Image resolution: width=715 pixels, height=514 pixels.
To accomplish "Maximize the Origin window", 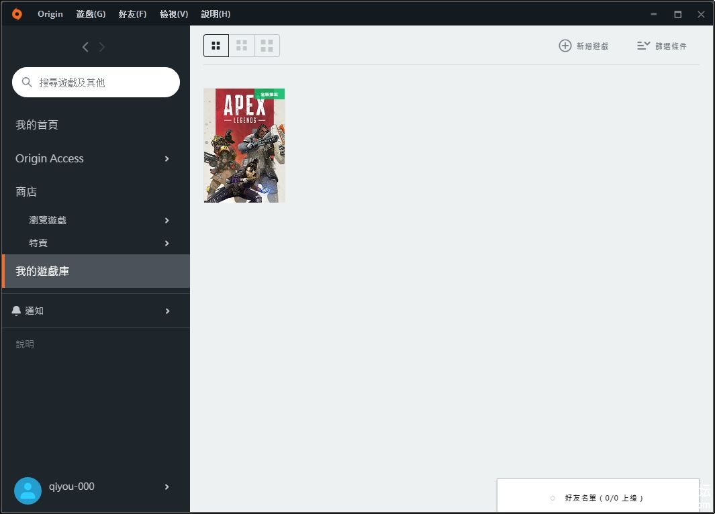I will coord(678,14).
